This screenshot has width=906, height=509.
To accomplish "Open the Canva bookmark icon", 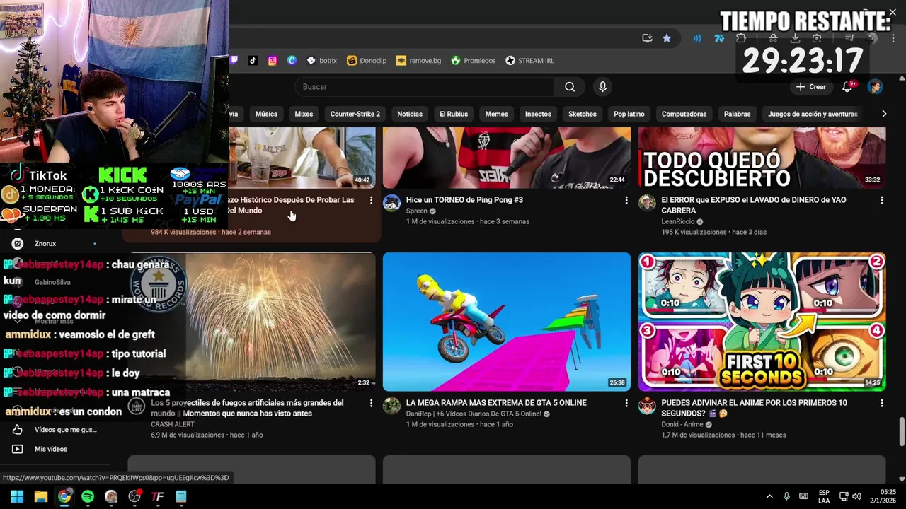I will click(292, 60).
